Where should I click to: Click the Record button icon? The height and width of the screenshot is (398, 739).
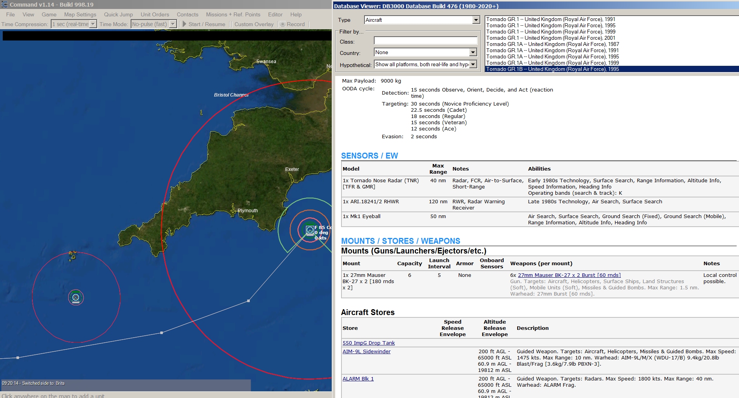283,24
